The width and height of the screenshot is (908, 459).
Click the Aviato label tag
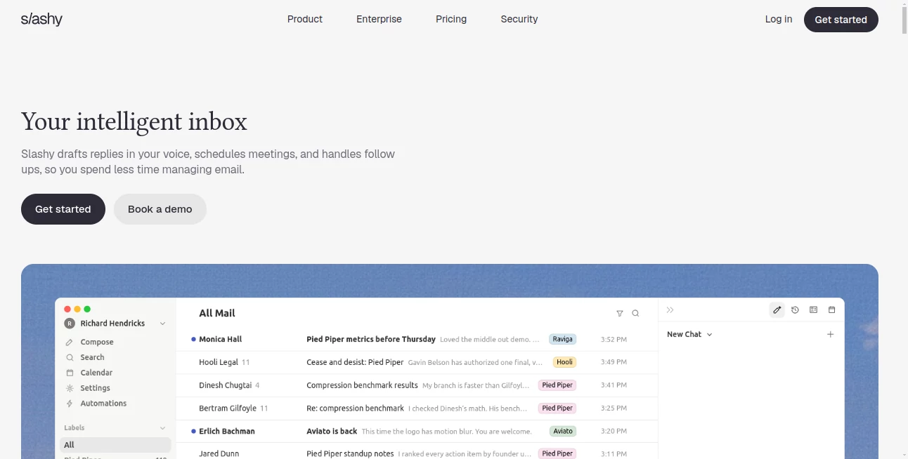(x=562, y=431)
